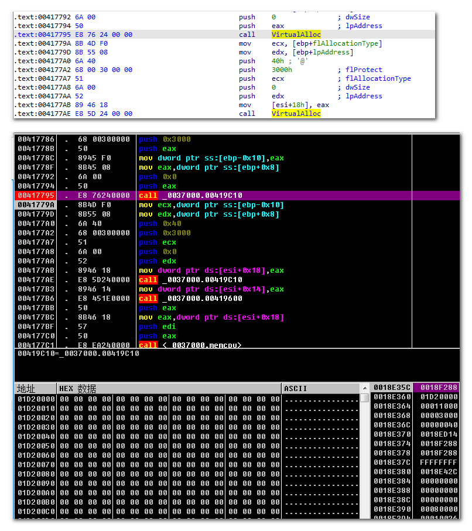Screen dimensions: 472x531
Task: Select dump row at address 01D20040
Action: pyautogui.click(x=187, y=437)
